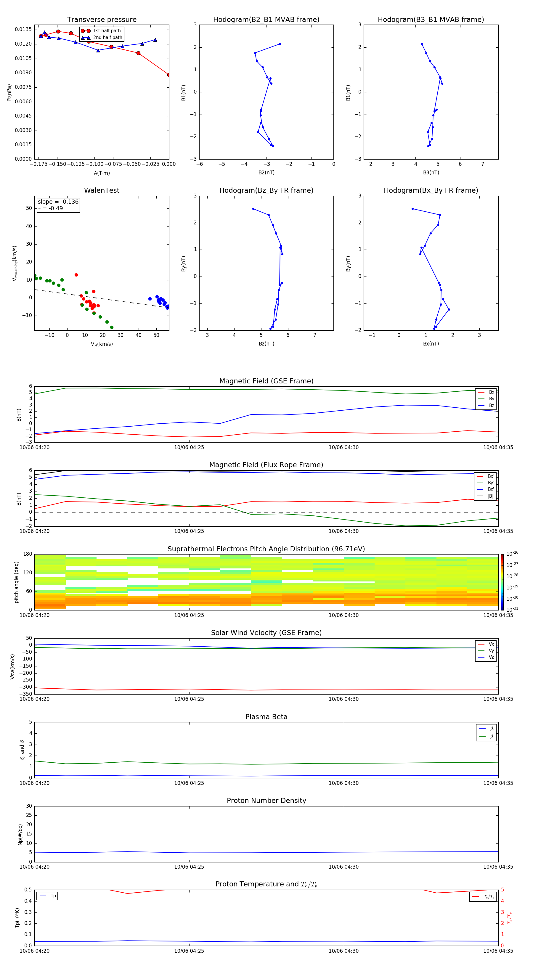The height and width of the screenshot is (977, 533).
Task: Click the Magnetic Field (GSE Frame) title
Action: click(266, 381)
